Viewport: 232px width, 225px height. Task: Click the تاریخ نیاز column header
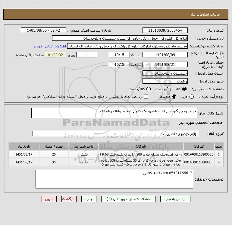[24, 146]
